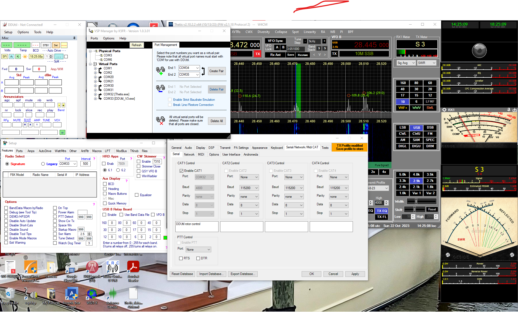Select the Legacy radio option

coord(43,164)
